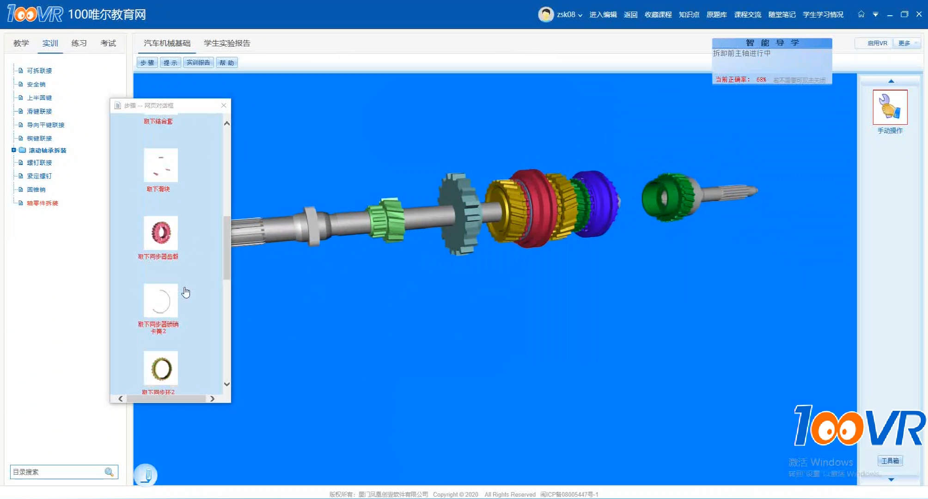Select 轴零件拆装 tree item
The height and width of the screenshot is (499, 928).
click(43, 203)
